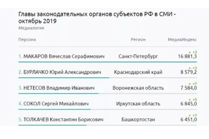Click the Иркутская область region cell
This screenshot has width=209, height=139.
tap(138, 104)
